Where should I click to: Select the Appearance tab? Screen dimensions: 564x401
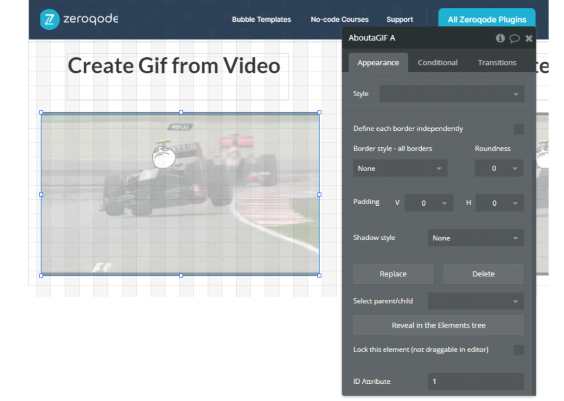[378, 63]
